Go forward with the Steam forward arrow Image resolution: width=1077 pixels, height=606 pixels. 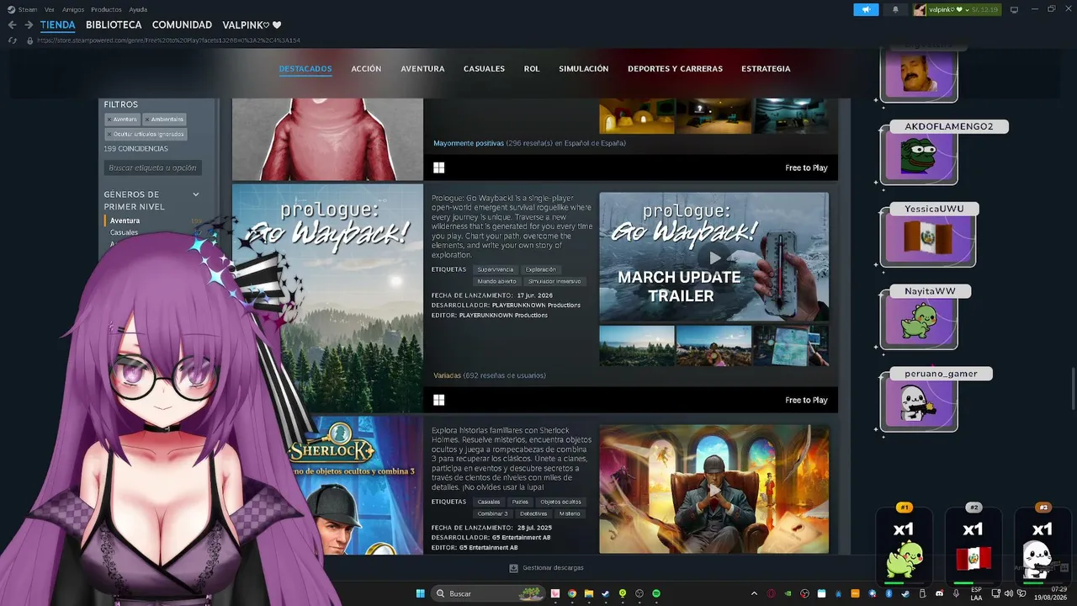29,25
